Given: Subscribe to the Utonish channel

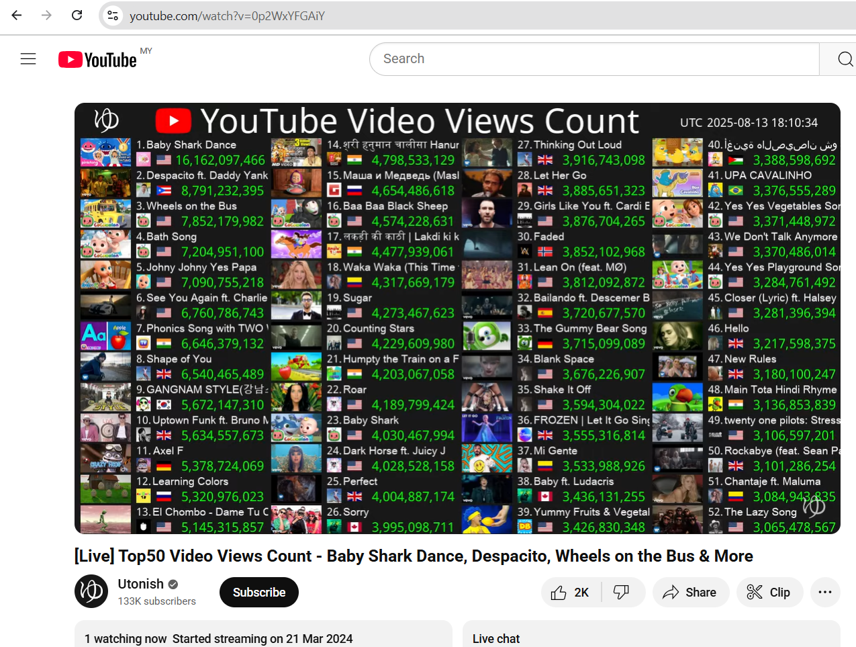Looking at the screenshot, I should point(258,593).
